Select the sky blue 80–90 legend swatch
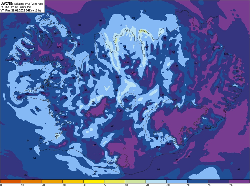The width and height of the screenshot is (250, 187). coord(177,182)
